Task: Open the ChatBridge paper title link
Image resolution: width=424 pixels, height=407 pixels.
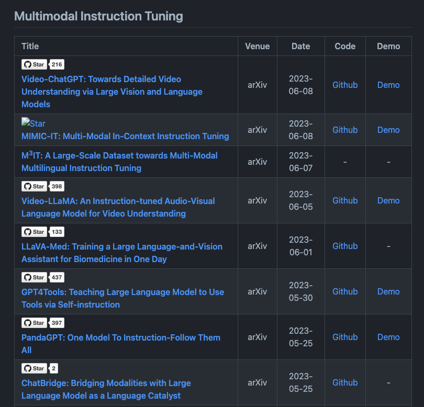Action: tap(106, 389)
